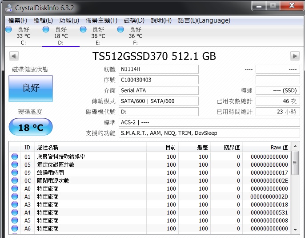305x238 pixels.
Task: Click status orb for attribute A3 row
Action: [15, 204]
